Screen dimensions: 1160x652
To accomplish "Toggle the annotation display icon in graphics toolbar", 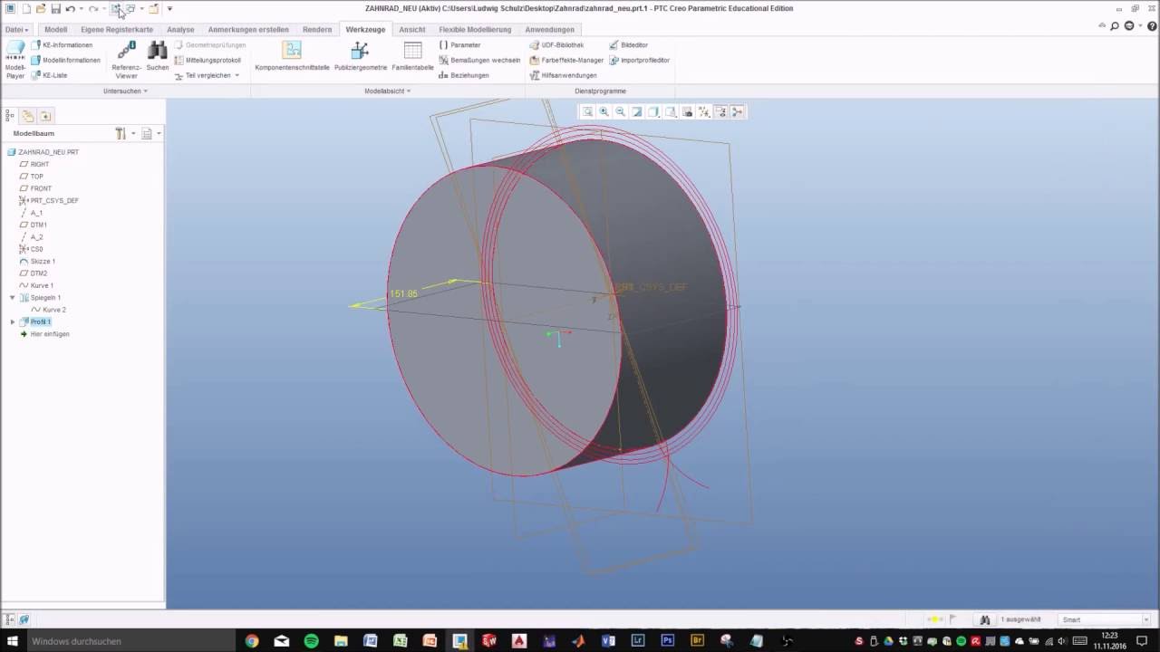I will coord(720,111).
